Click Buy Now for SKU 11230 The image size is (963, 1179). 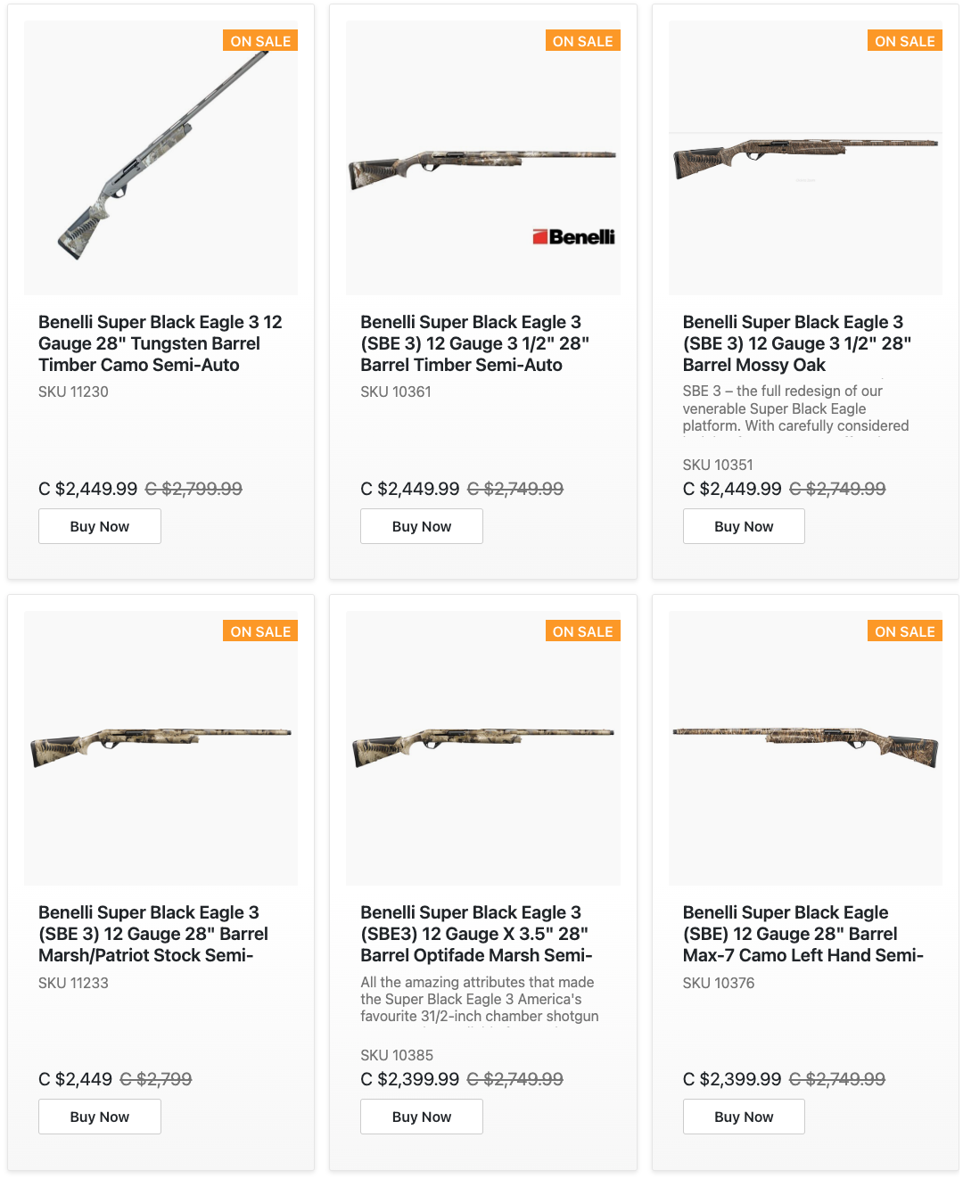[100, 526]
